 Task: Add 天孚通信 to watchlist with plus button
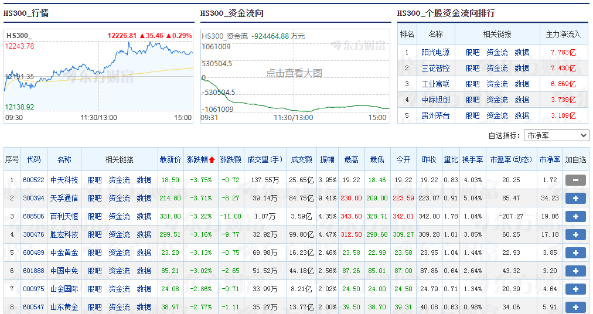[575, 198]
